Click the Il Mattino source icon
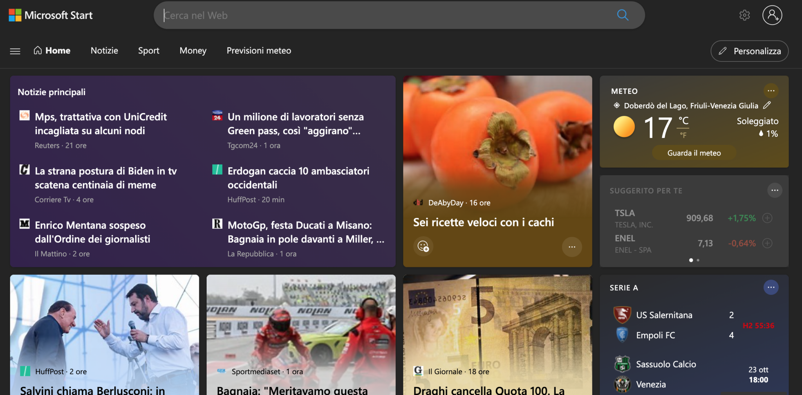 point(24,224)
